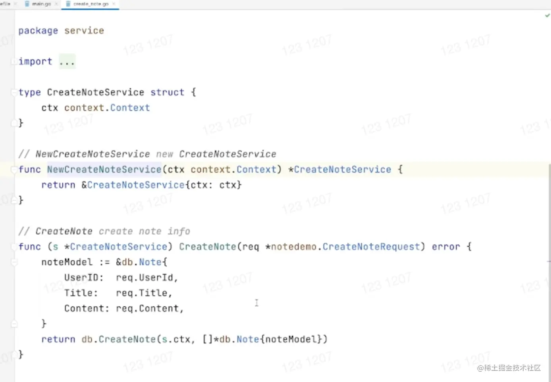
Task: Click 'CreateNoteRequest' type in the signature
Action: tap(371, 247)
